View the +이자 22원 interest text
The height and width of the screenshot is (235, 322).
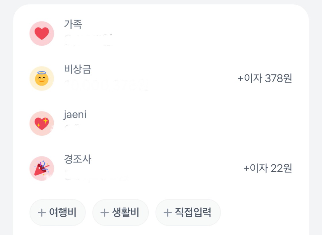pyautogui.click(x=267, y=168)
